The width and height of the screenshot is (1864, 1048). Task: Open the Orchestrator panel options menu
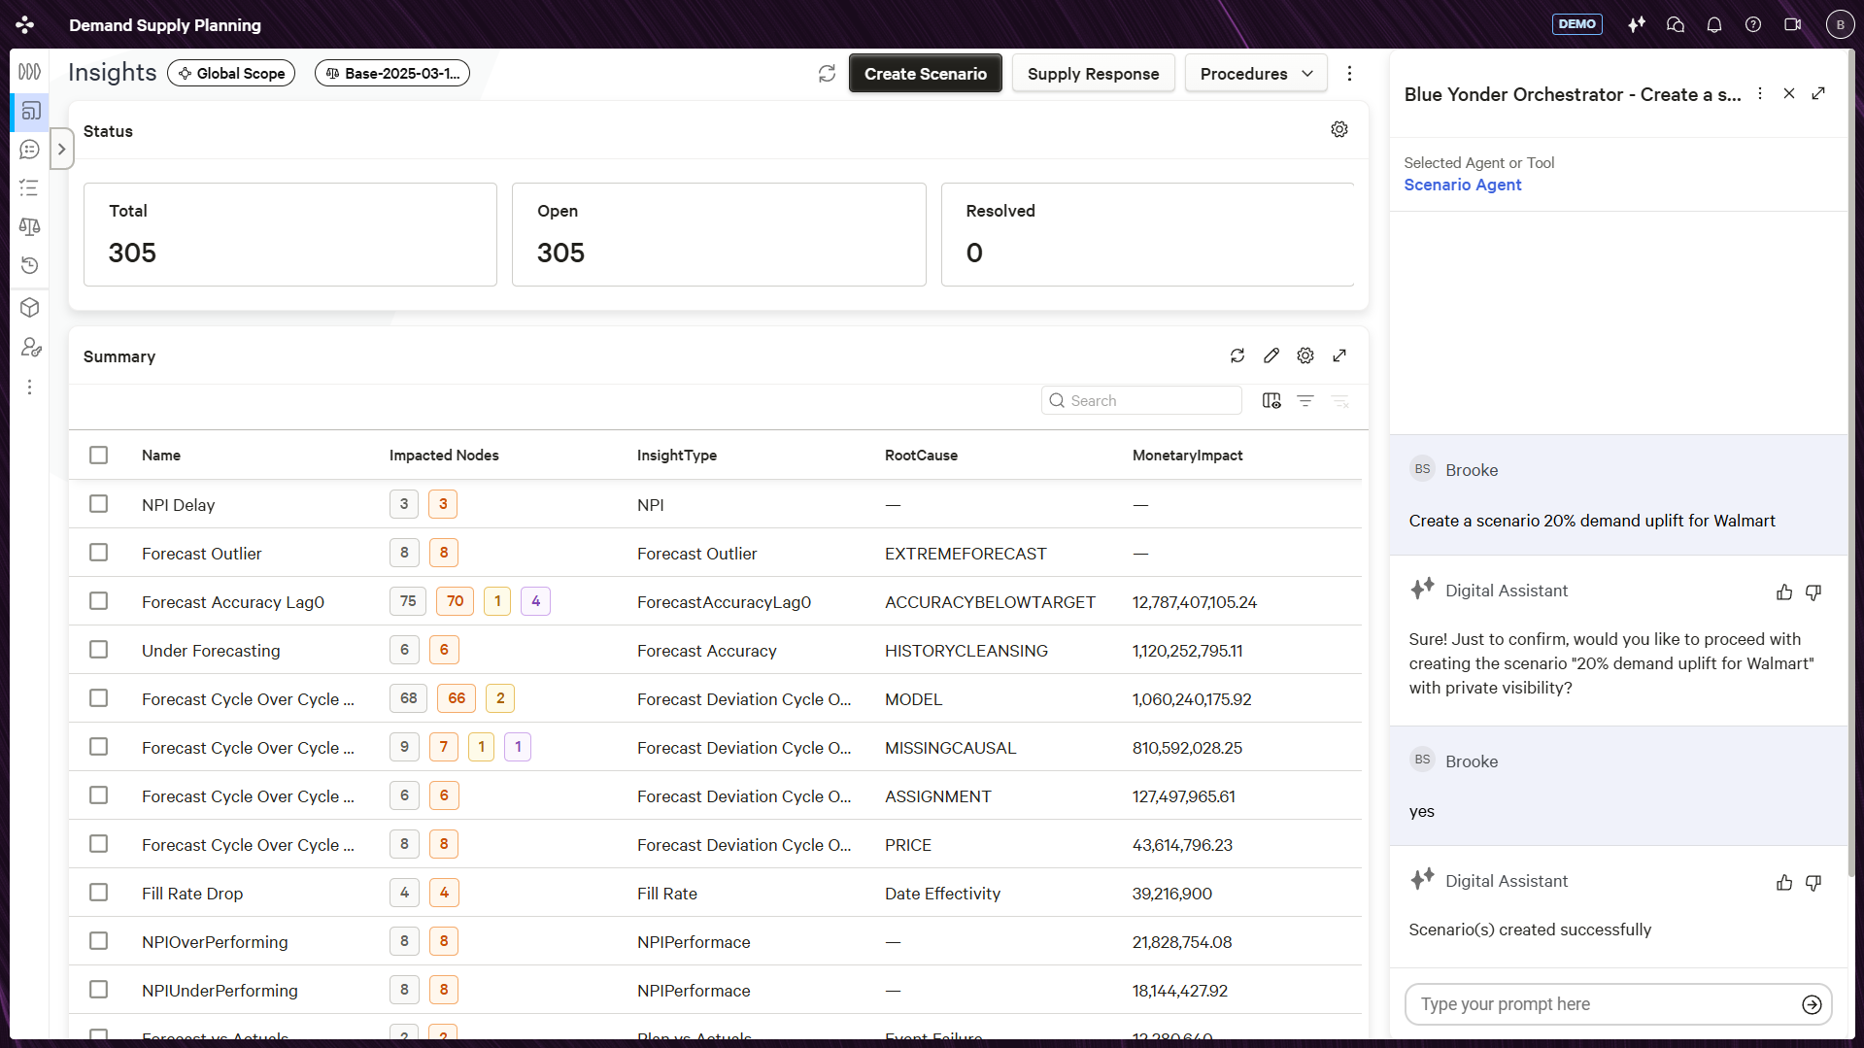(x=1760, y=94)
